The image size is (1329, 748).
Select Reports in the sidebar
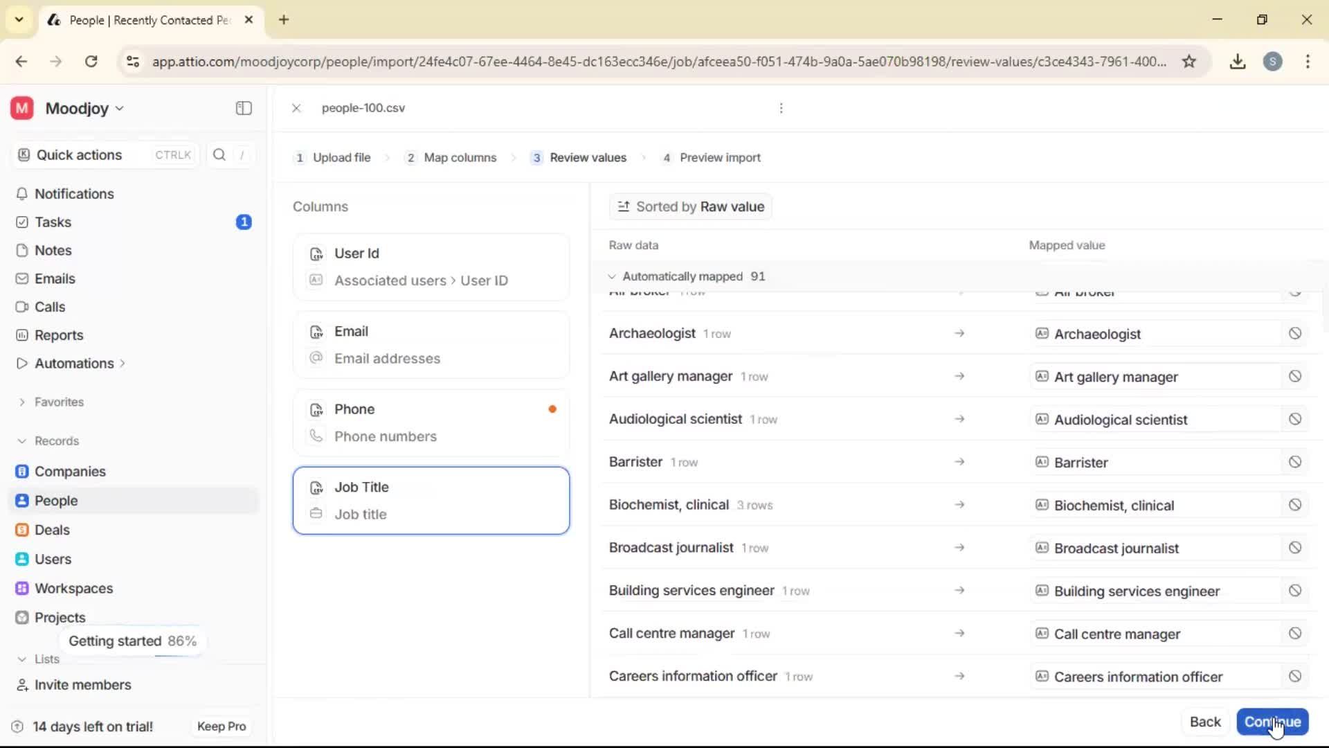point(58,335)
